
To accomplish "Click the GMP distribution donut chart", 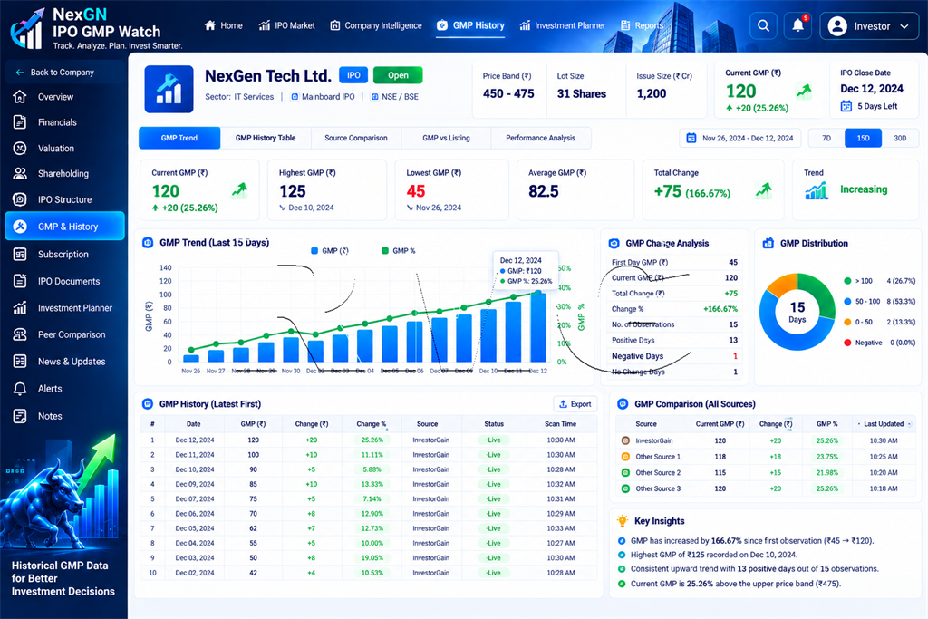I will 797,311.
